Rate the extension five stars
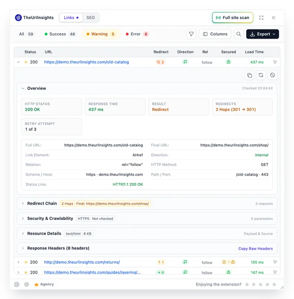This screenshot has width=294, height=299. pos(274,284)
